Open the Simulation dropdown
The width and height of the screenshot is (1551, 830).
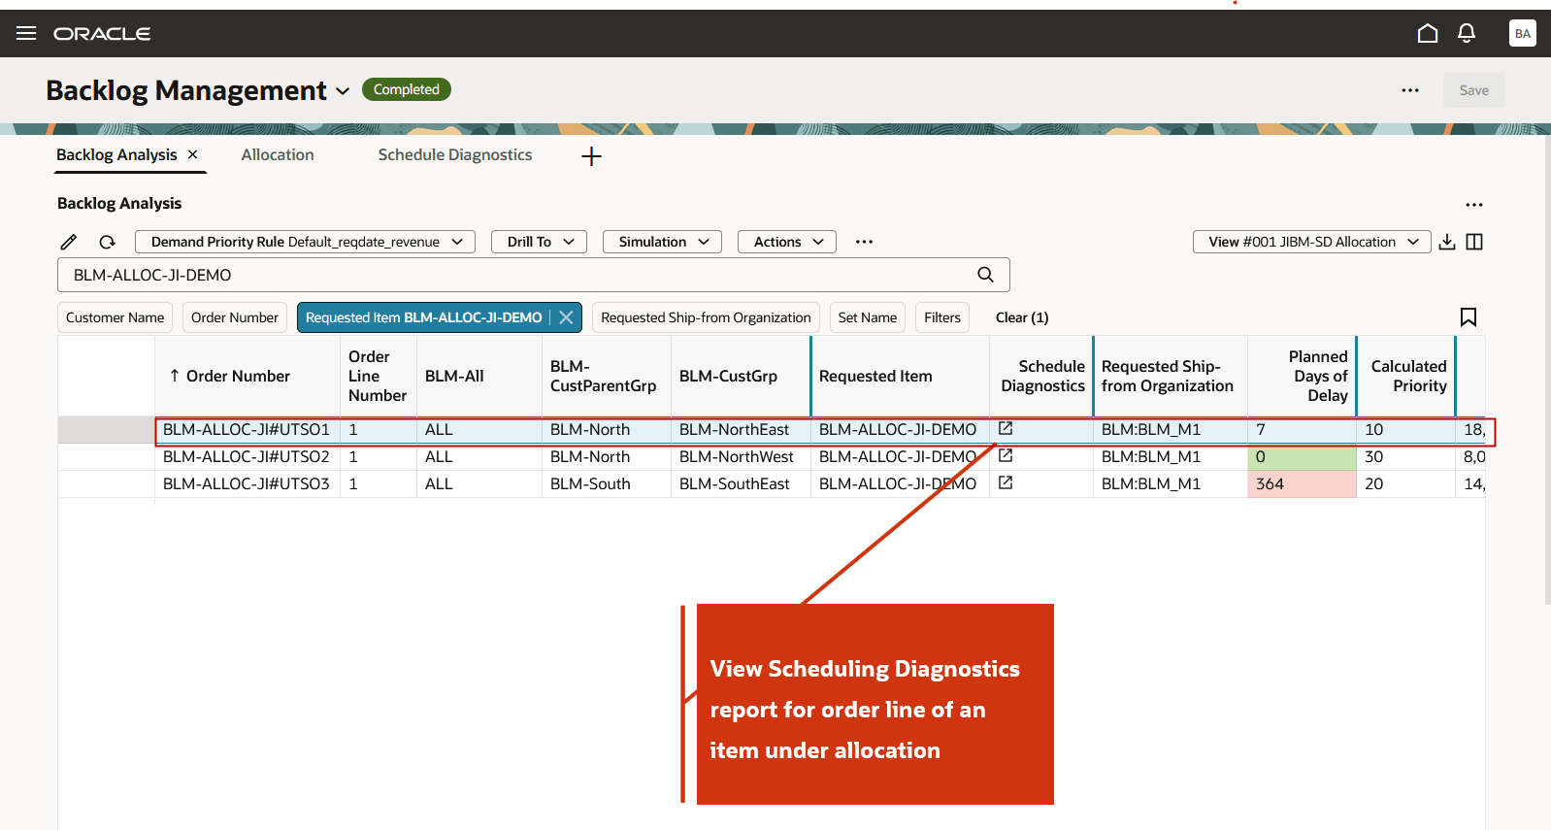point(662,242)
